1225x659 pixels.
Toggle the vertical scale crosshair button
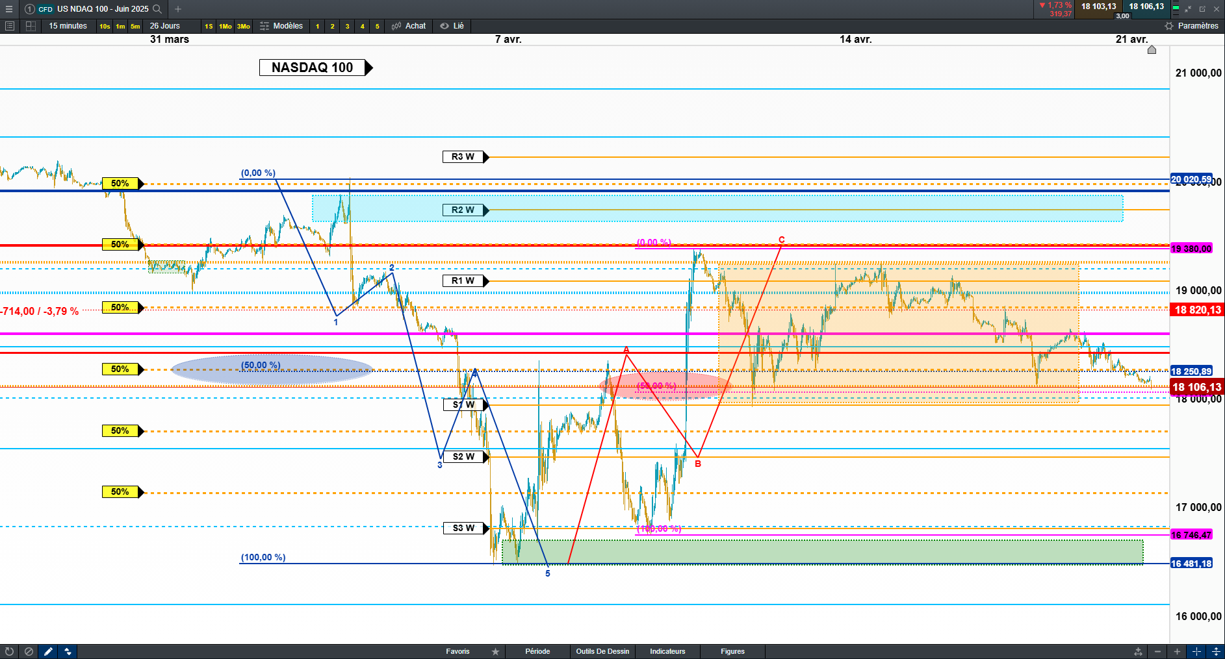coord(1216,651)
